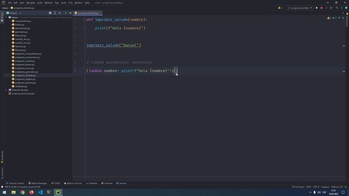Screen dimensions: 349x196
Task: Open Visual Studio Code from the taskbar
Action: pos(40,192)
